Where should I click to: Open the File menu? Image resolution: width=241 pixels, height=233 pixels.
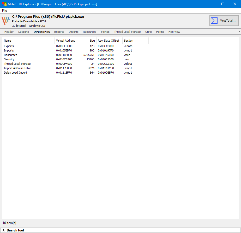click(x=4, y=11)
